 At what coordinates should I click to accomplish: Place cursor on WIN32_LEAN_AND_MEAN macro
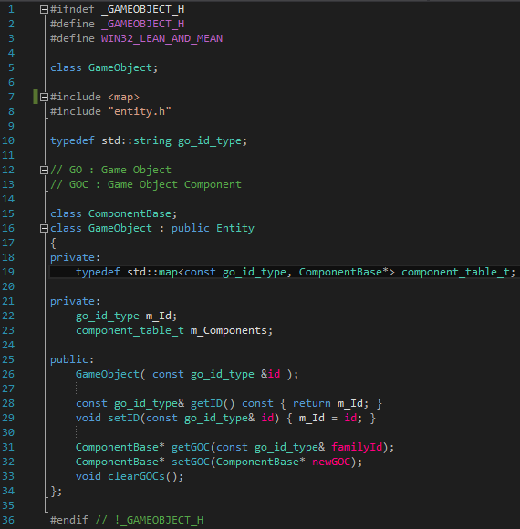pyautogui.click(x=161, y=38)
